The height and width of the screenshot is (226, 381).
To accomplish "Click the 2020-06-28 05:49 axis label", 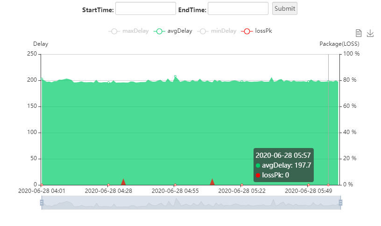I will tap(308, 191).
